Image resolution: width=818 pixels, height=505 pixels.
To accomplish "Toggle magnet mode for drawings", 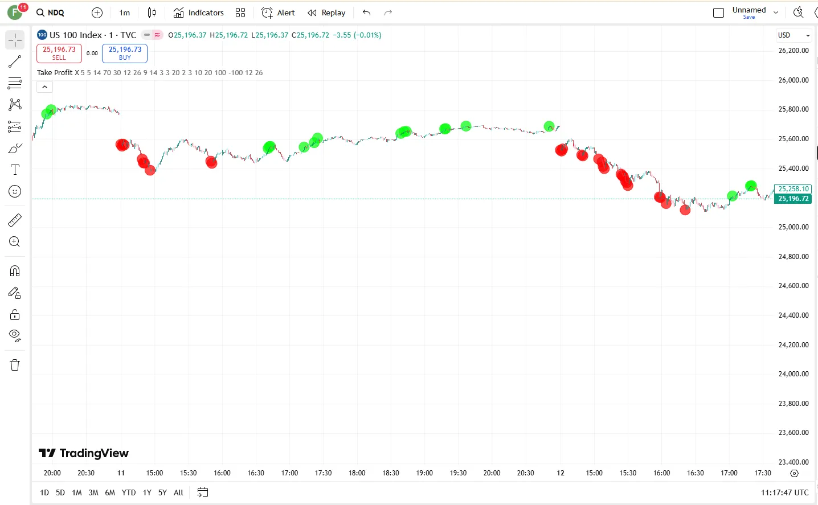I will pyautogui.click(x=15, y=271).
